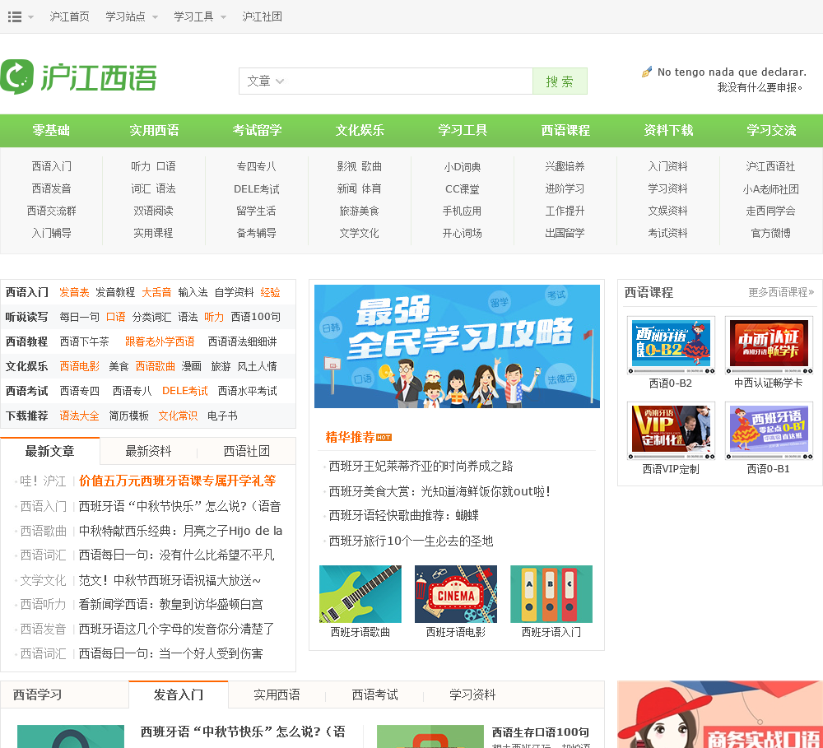Image resolution: width=823 pixels, height=748 pixels.
Task: Click the pen icon beside the Spanish quote
Action: 647,72
